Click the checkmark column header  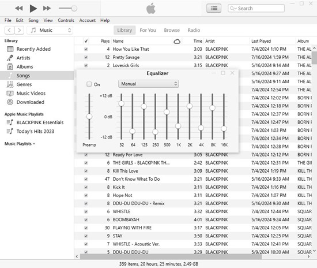tap(86, 41)
